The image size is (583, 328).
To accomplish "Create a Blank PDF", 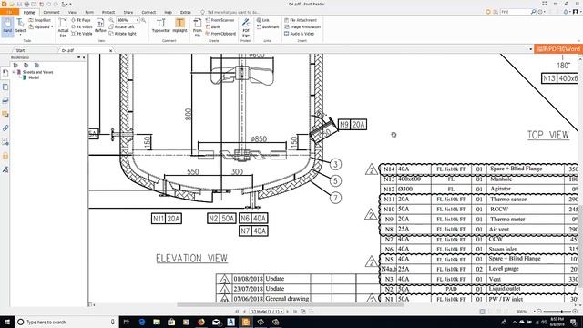I will (212, 26).
